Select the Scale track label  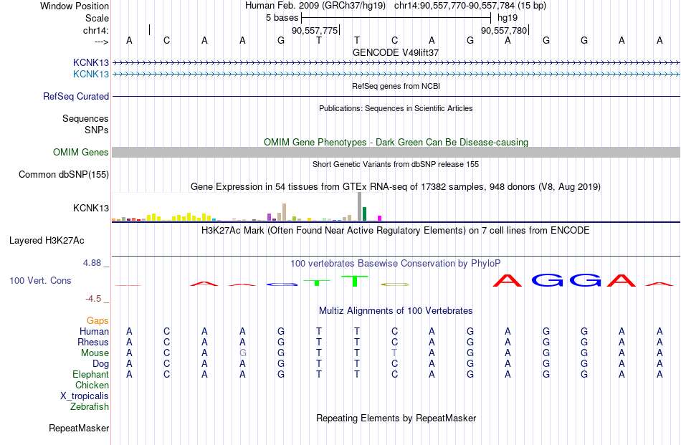click(x=97, y=18)
